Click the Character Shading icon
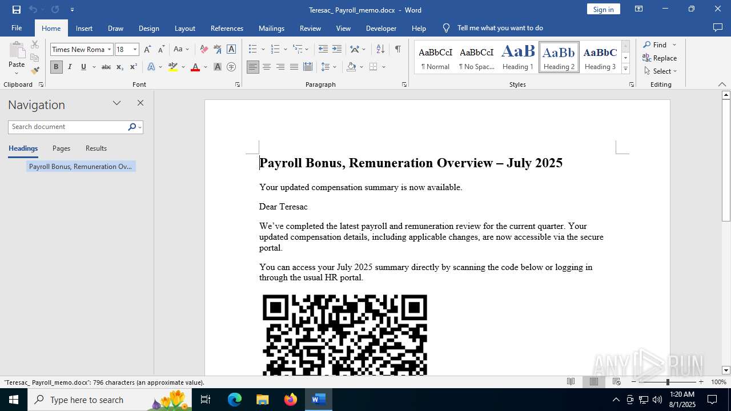Image resolution: width=731 pixels, height=411 pixels. click(x=218, y=67)
